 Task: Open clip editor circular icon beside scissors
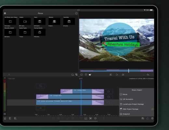click(x=95, y=118)
